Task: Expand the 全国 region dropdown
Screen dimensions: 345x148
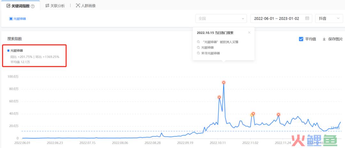Action: click(221, 18)
